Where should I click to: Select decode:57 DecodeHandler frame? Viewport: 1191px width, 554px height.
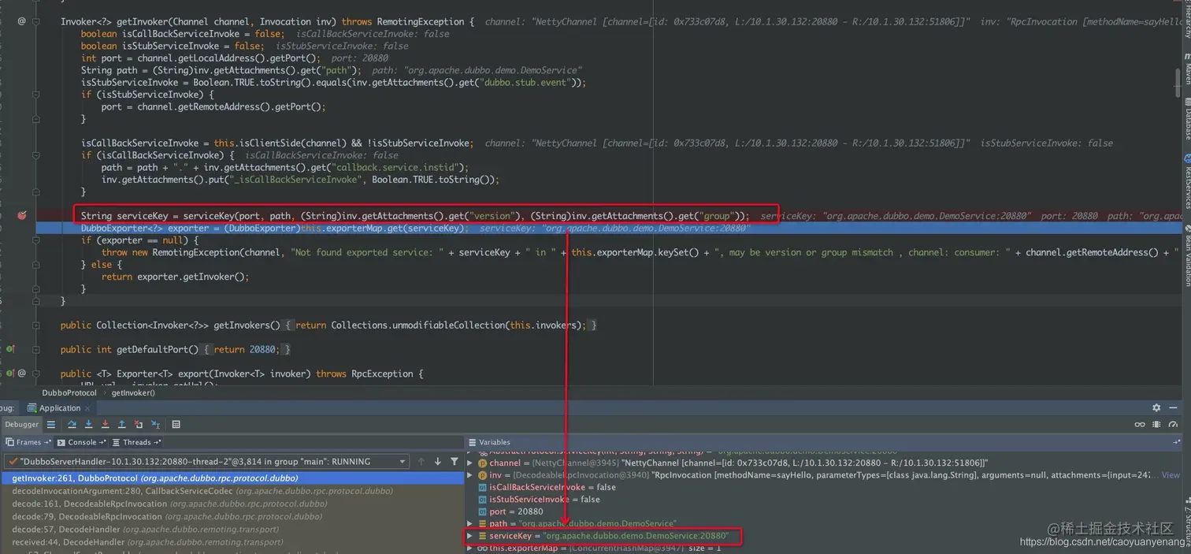(x=233, y=530)
